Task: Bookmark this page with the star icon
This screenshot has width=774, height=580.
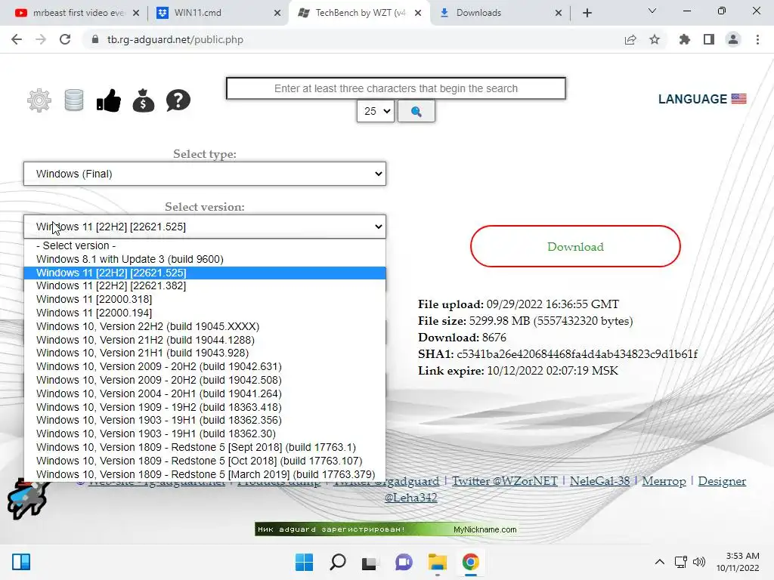Action: point(655,39)
